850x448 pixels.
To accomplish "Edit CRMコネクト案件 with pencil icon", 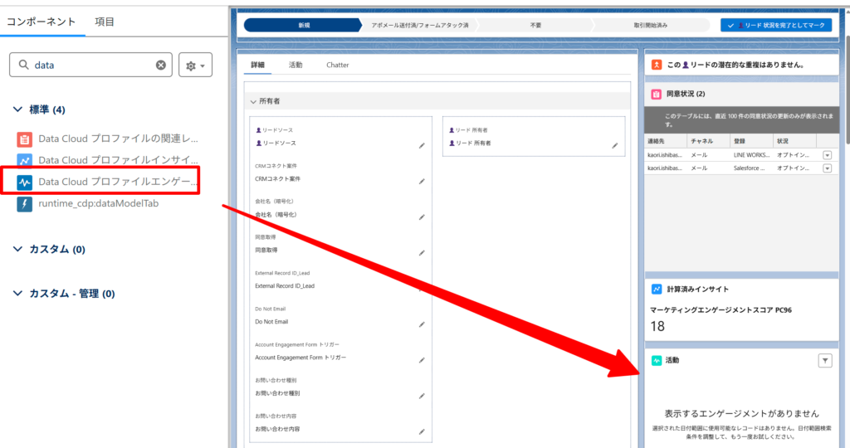I will 422,182.
